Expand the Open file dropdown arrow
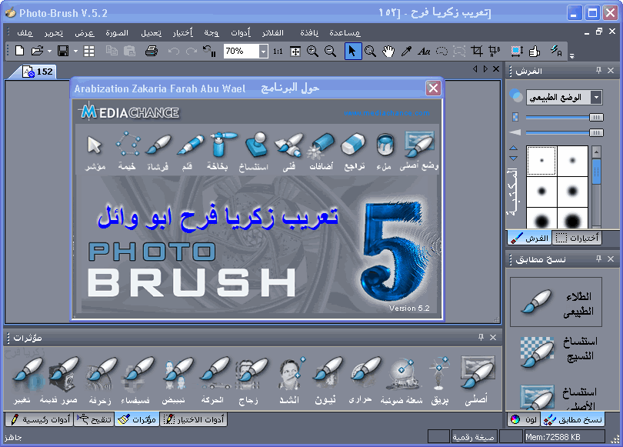The height and width of the screenshot is (447, 623). point(49,52)
